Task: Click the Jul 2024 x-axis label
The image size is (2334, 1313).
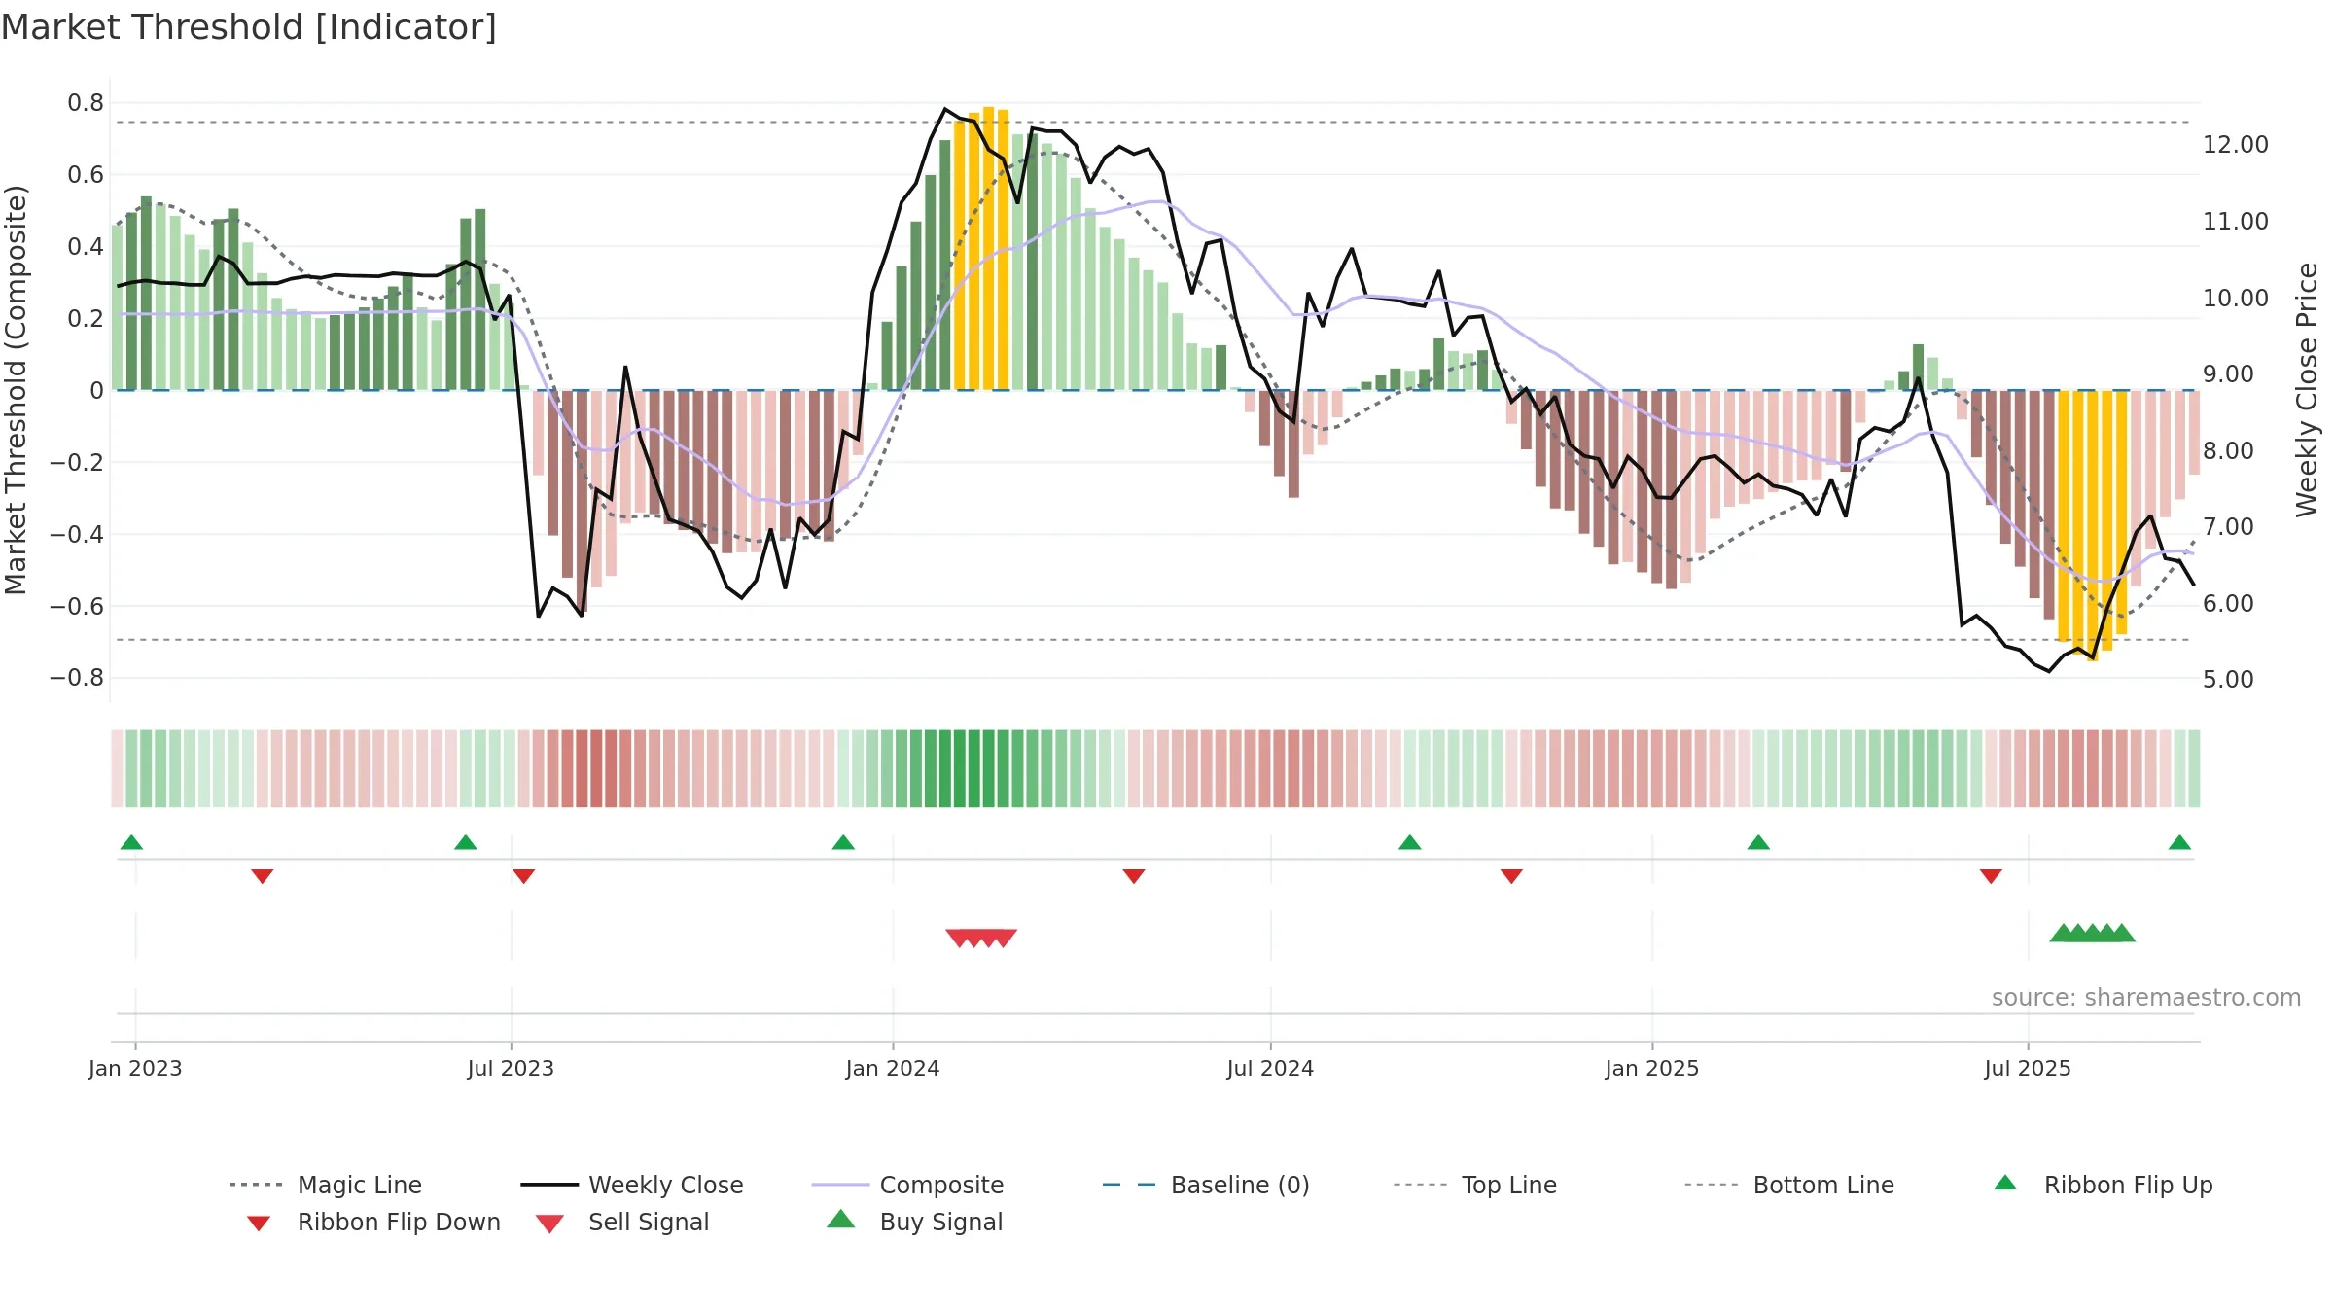Action: point(1270,1069)
